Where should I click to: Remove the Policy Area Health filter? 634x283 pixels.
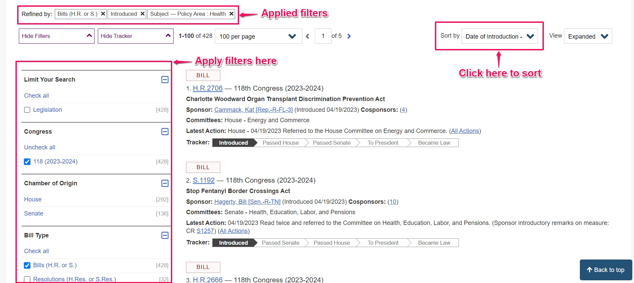(231, 14)
